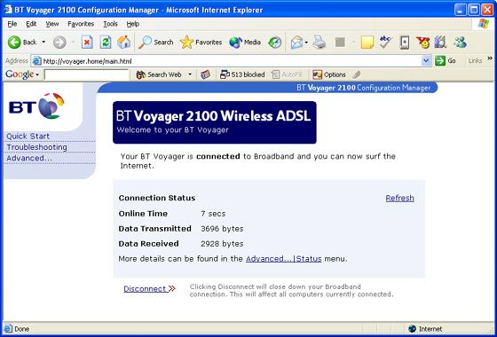Click the Google News icon
497x337 pixels.
(205, 74)
